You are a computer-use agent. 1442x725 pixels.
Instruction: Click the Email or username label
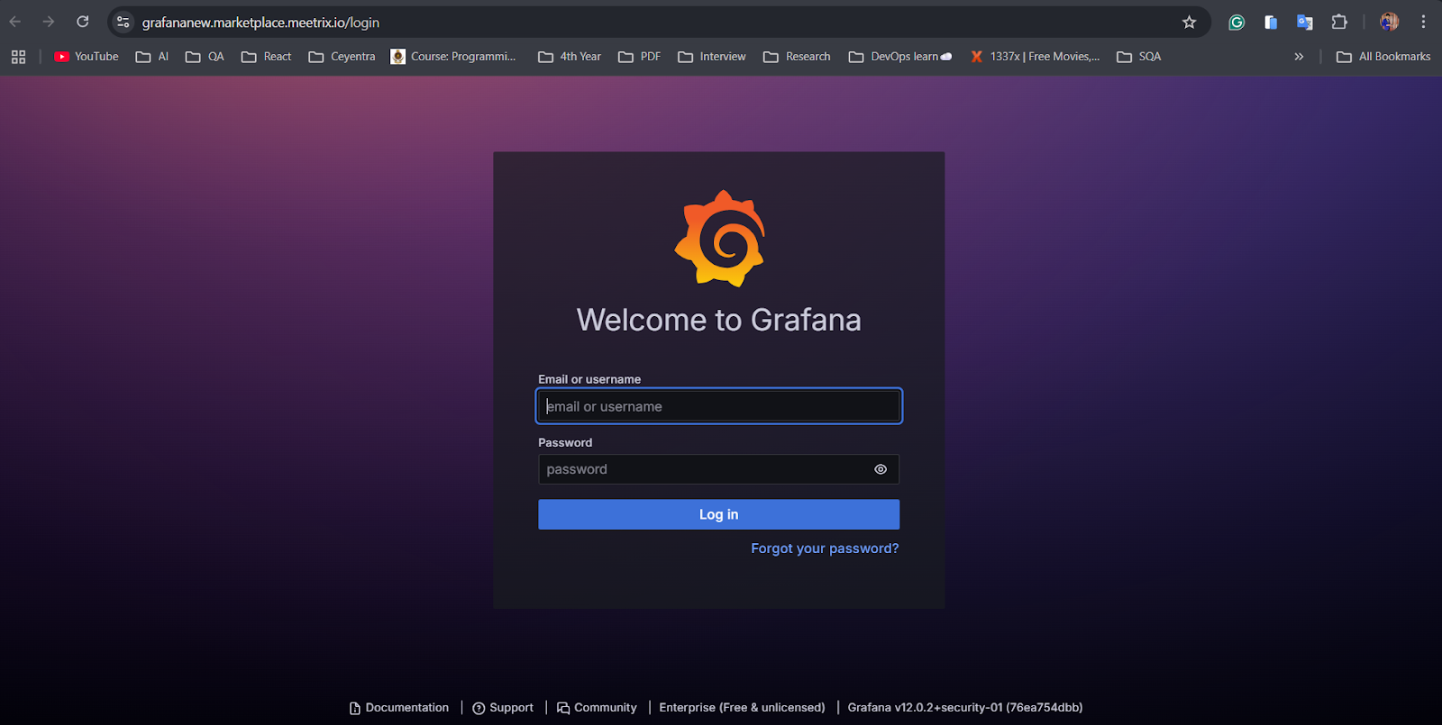tap(589, 379)
